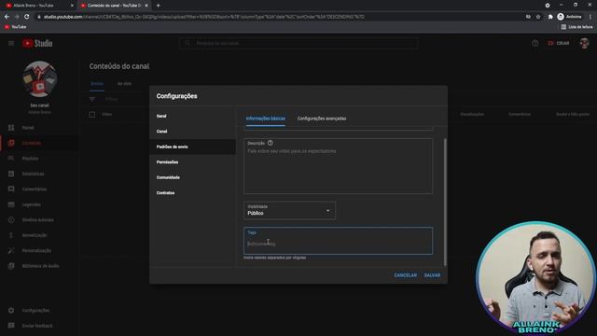
Task: Open the Painel dashboard icon in sidebar
Action: [x=11, y=128]
